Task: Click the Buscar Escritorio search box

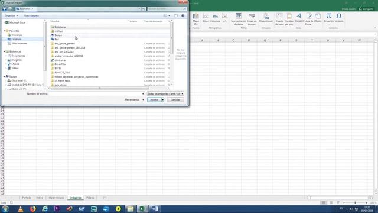Action: (167, 9)
